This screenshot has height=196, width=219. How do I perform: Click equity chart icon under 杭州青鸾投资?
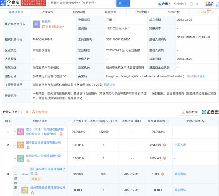pos(33,192)
